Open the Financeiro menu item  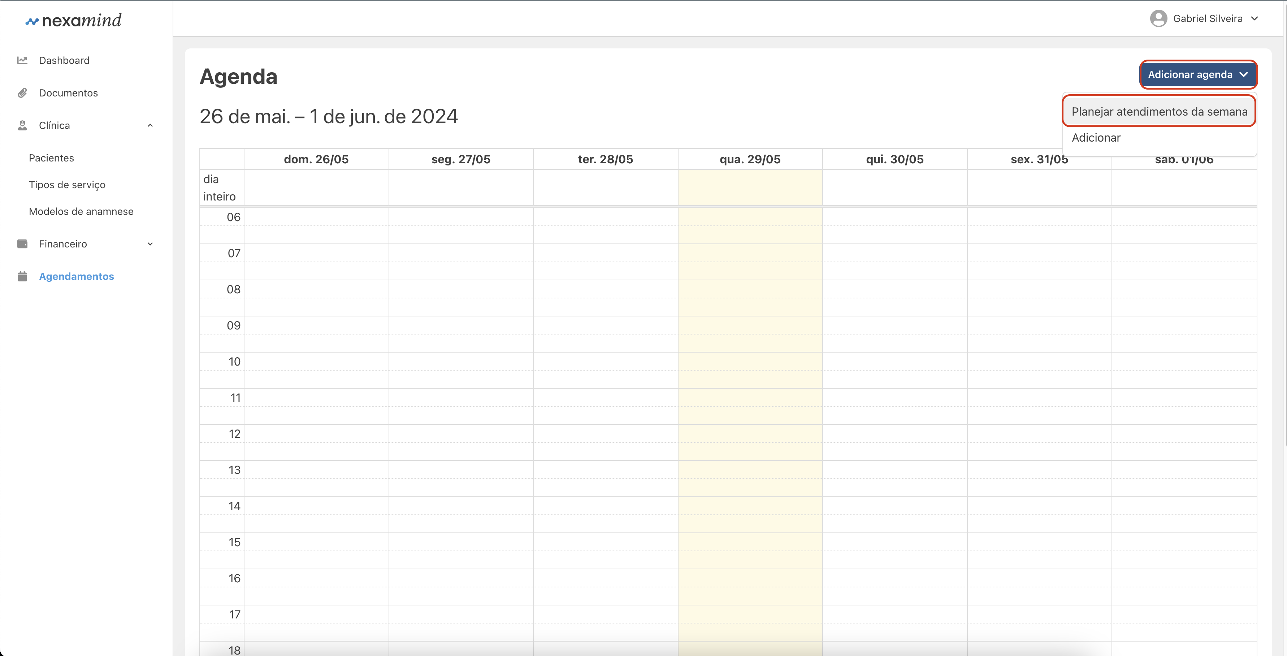tap(63, 244)
